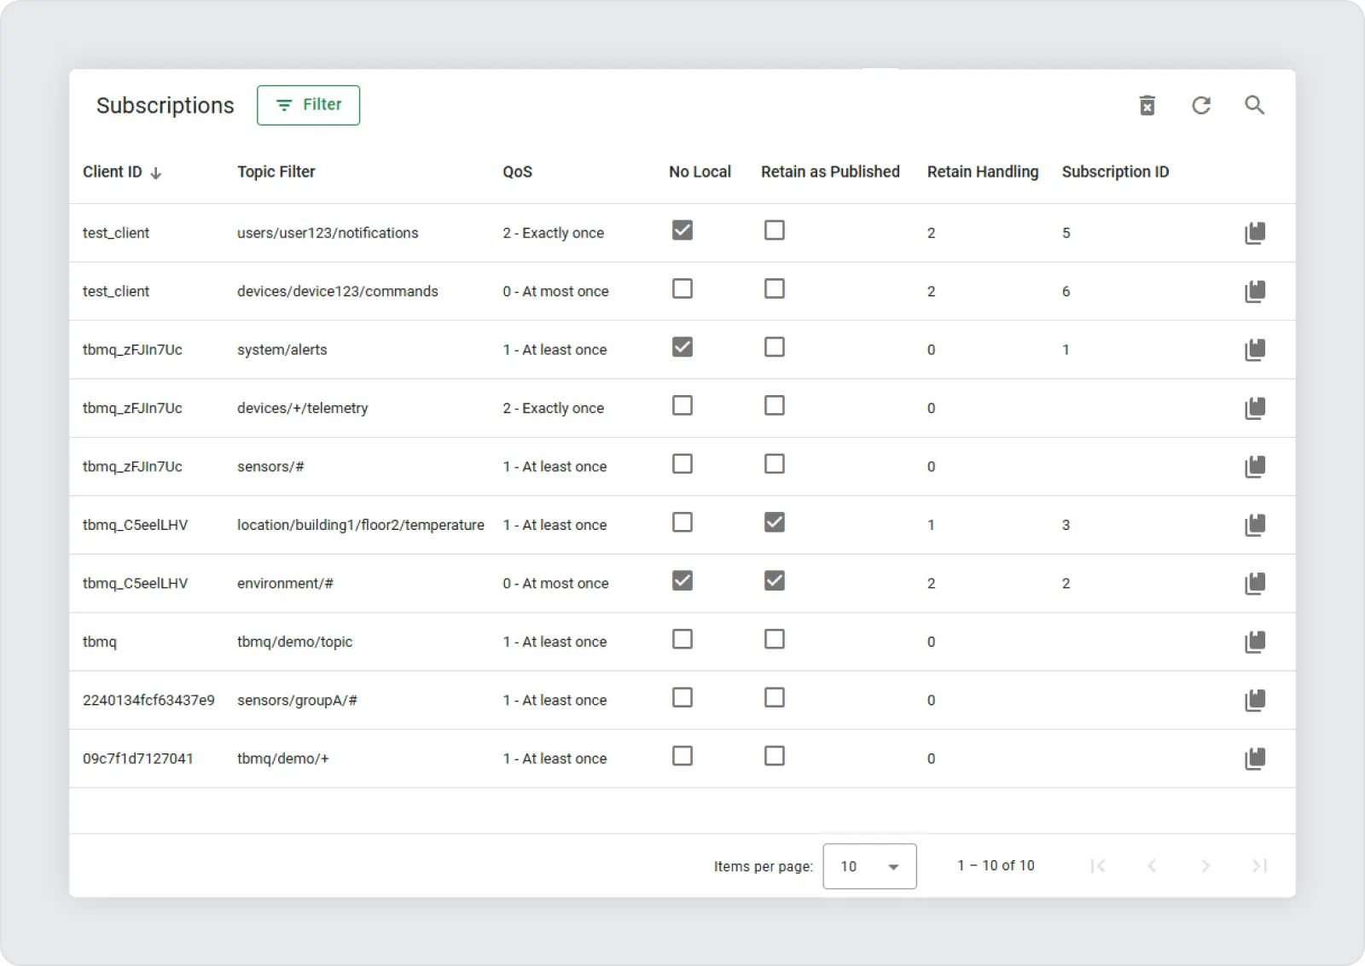Viewport: 1365px width, 966px height.
Task: Uncheck Retain as Published for environment/#
Action: (774, 581)
